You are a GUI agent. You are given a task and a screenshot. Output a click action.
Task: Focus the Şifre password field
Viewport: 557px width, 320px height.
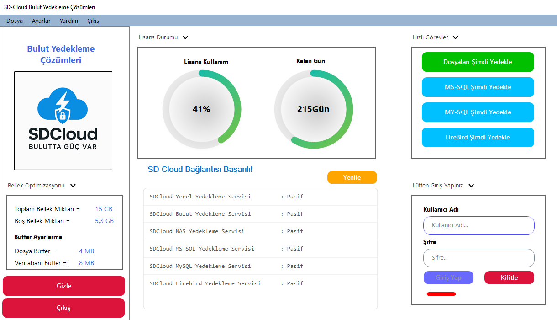479,258
